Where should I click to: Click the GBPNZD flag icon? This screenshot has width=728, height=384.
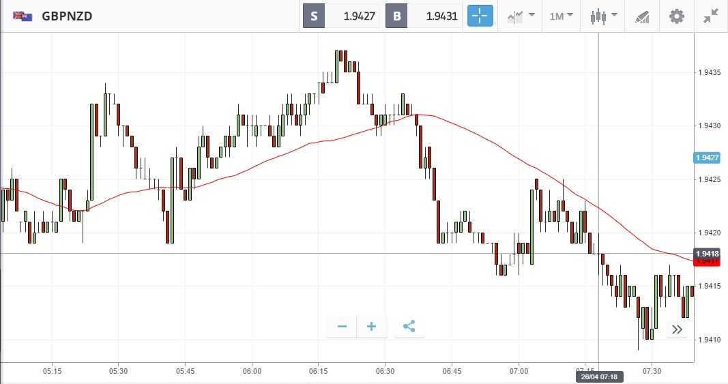[x=23, y=16]
